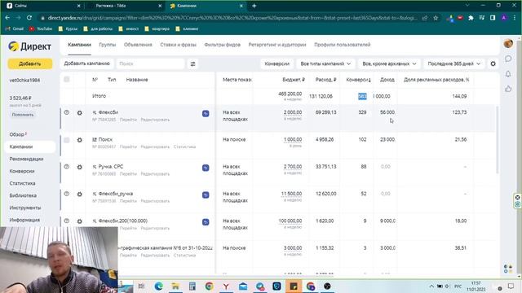Click the Директ logo
This screenshot has width=522, height=293.
(29, 46)
